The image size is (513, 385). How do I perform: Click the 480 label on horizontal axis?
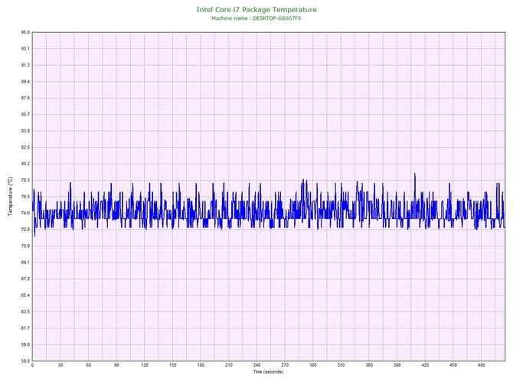click(x=482, y=365)
